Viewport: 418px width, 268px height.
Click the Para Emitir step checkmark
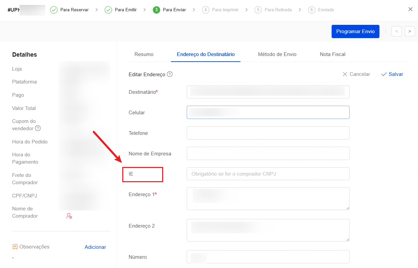[x=108, y=10]
